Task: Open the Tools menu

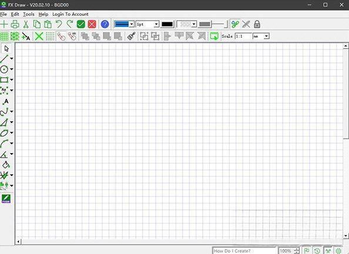Action: pyautogui.click(x=29, y=14)
